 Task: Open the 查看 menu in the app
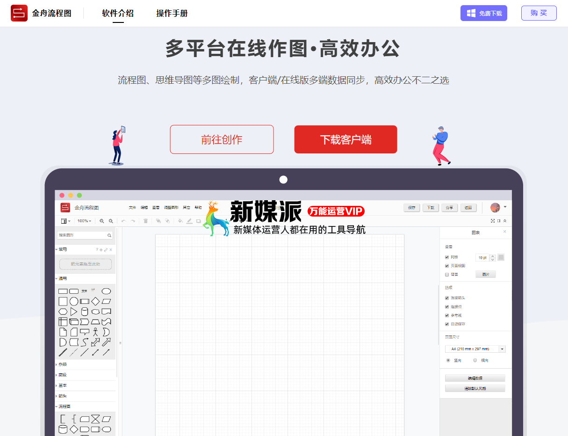(x=156, y=208)
